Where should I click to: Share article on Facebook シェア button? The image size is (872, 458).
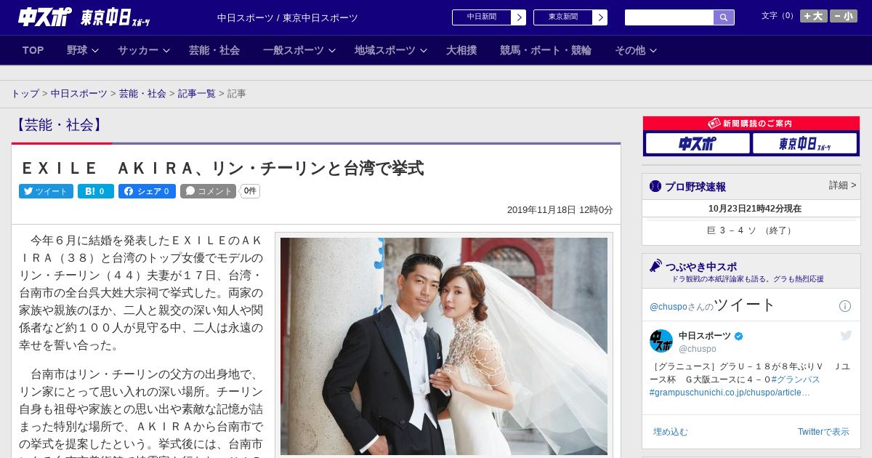(x=147, y=191)
